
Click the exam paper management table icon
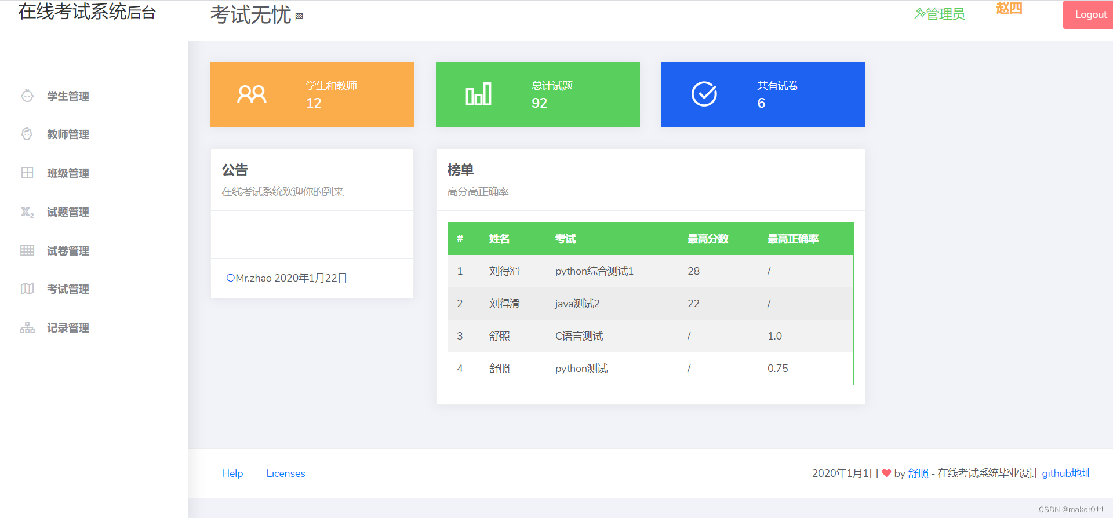pos(27,250)
